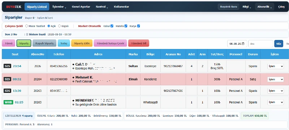Click phone number 02125360000
The image size is (289, 130).
click(x=59, y=79)
